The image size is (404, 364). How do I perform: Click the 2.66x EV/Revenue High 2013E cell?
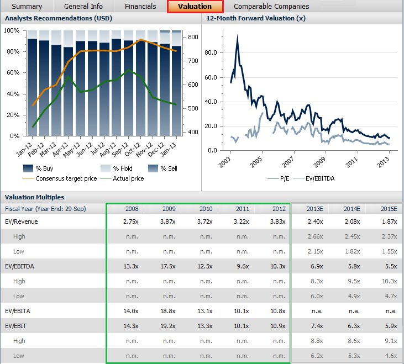pyautogui.click(x=316, y=236)
